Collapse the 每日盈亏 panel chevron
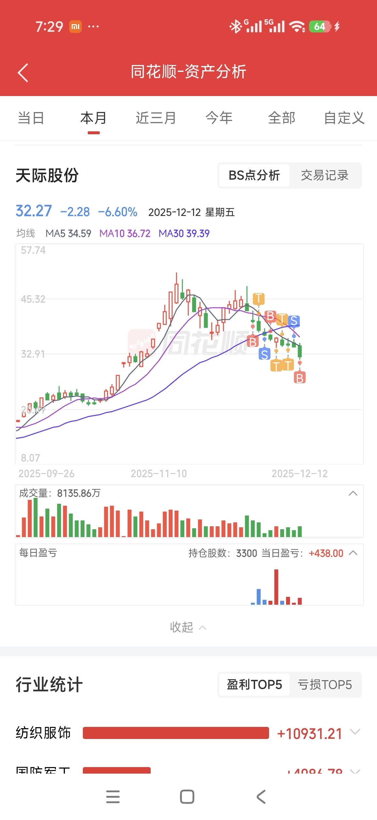Screen dimensions: 377x820 (353, 553)
